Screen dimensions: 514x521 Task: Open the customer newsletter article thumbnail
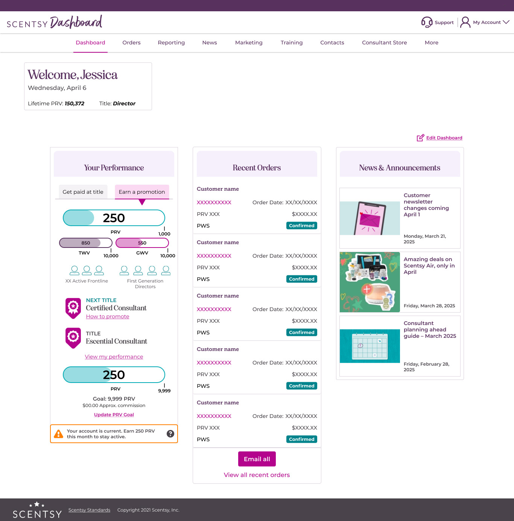[x=370, y=218]
